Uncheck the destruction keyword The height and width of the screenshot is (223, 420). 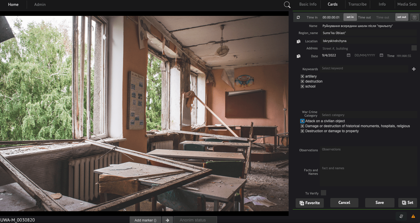pyautogui.click(x=302, y=81)
